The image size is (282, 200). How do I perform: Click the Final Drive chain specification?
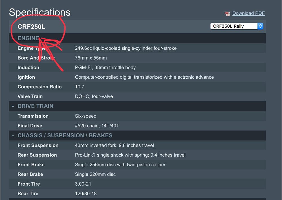tap(98, 126)
